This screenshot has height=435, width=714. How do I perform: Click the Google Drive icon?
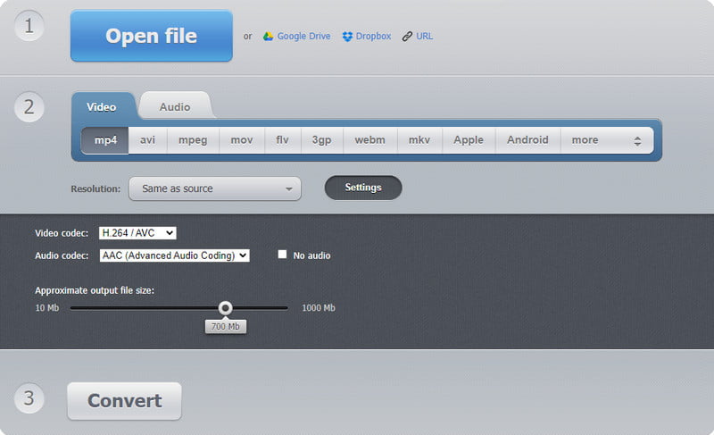269,37
